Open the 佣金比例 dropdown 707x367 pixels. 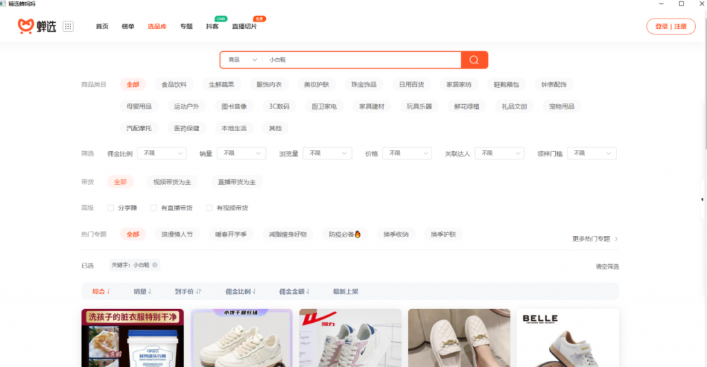click(162, 153)
